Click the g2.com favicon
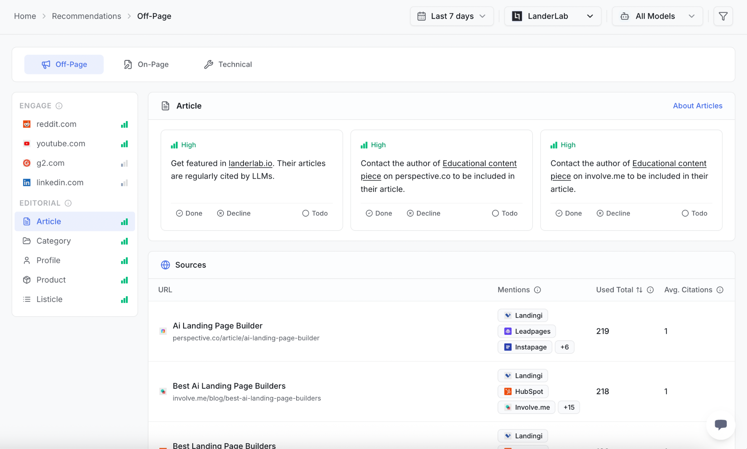The height and width of the screenshot is (449, 747). [27, 163]
